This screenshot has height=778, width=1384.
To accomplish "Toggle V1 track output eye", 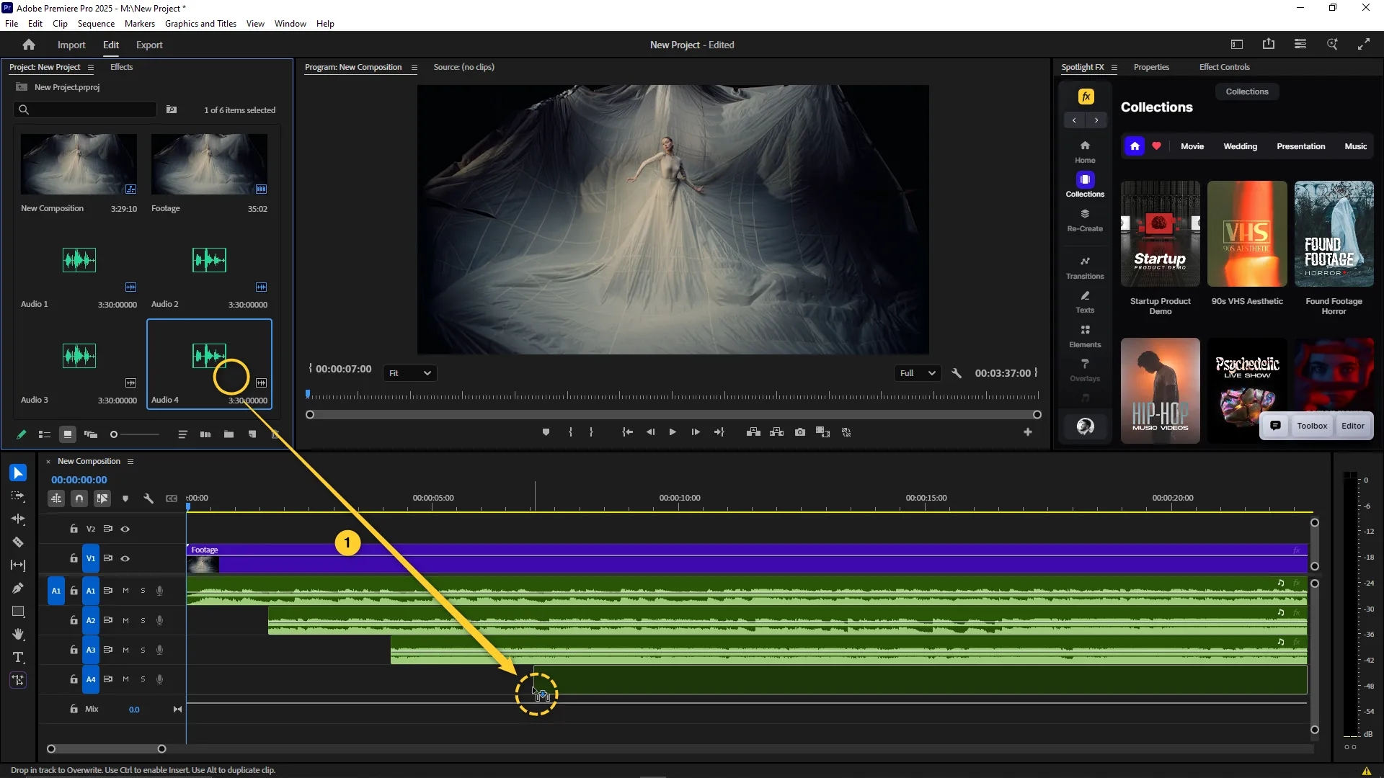I will tap(125, 558).
